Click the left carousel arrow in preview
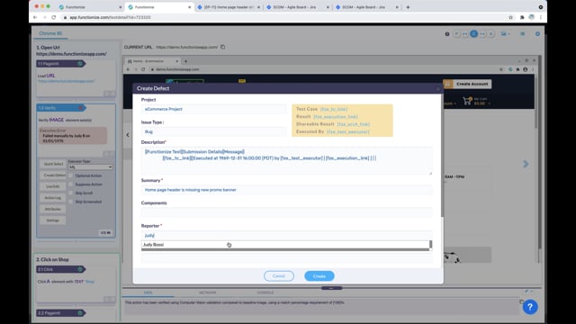The image size is (576, 324). (x=128, y=135)
